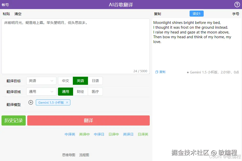
Task: Remove the Gemini 1.5 小杯版 model tag
Action: coord(67,102)
